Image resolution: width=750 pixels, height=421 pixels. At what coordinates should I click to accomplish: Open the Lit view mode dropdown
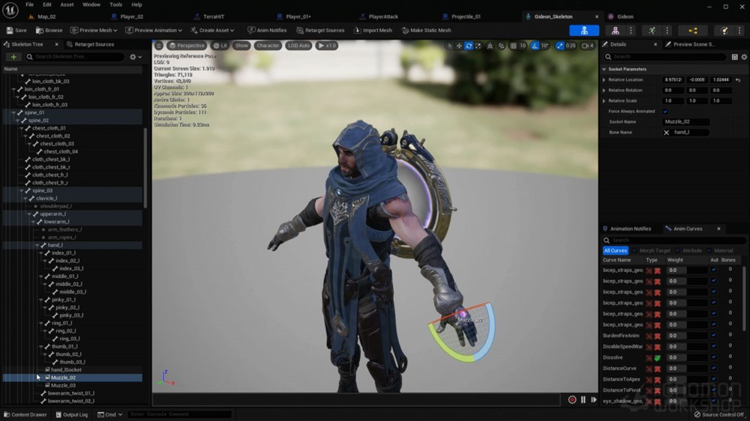click(220, 46)
